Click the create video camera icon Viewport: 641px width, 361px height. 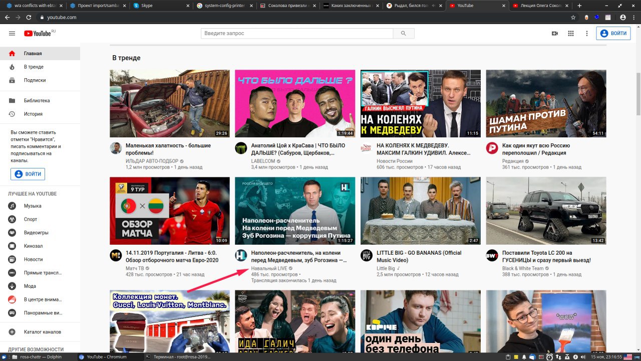coord(555,34)
